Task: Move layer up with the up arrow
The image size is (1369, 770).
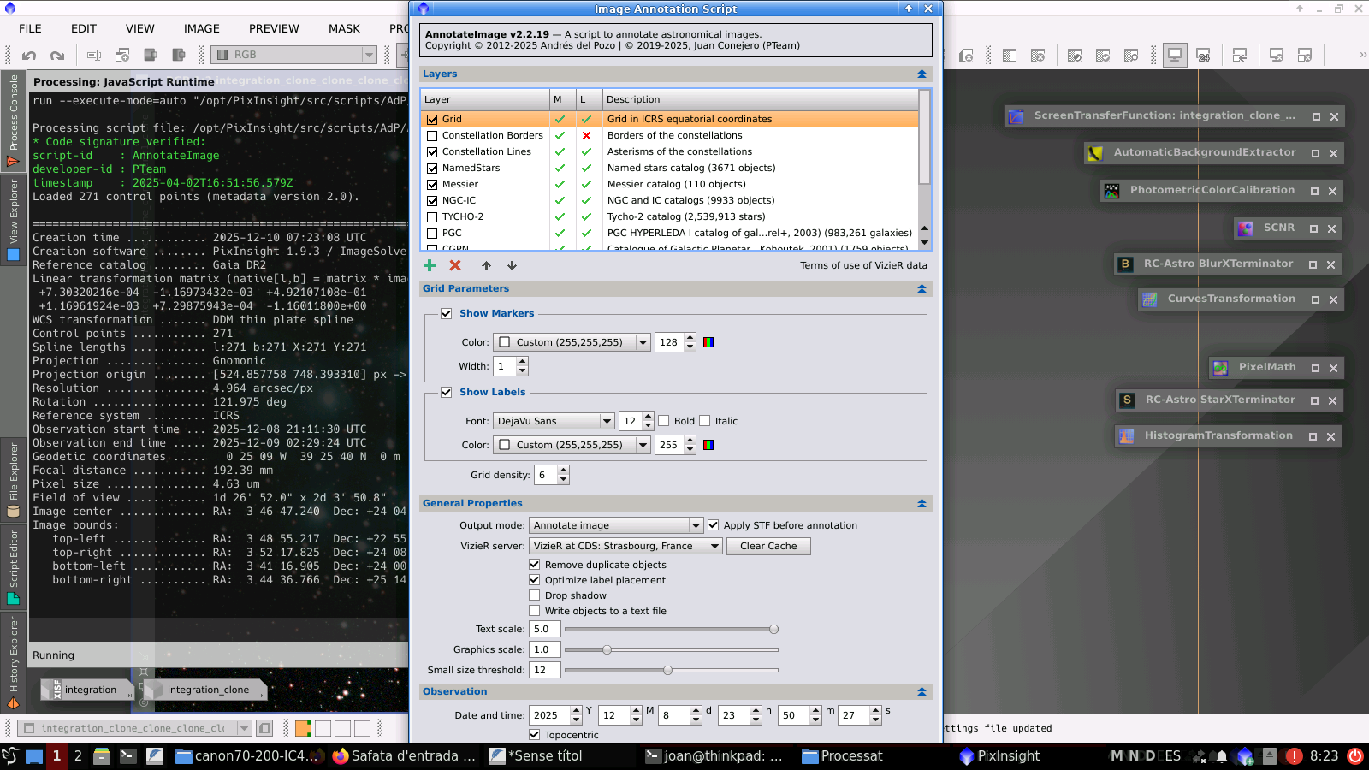Action: (x=486, y=265)
